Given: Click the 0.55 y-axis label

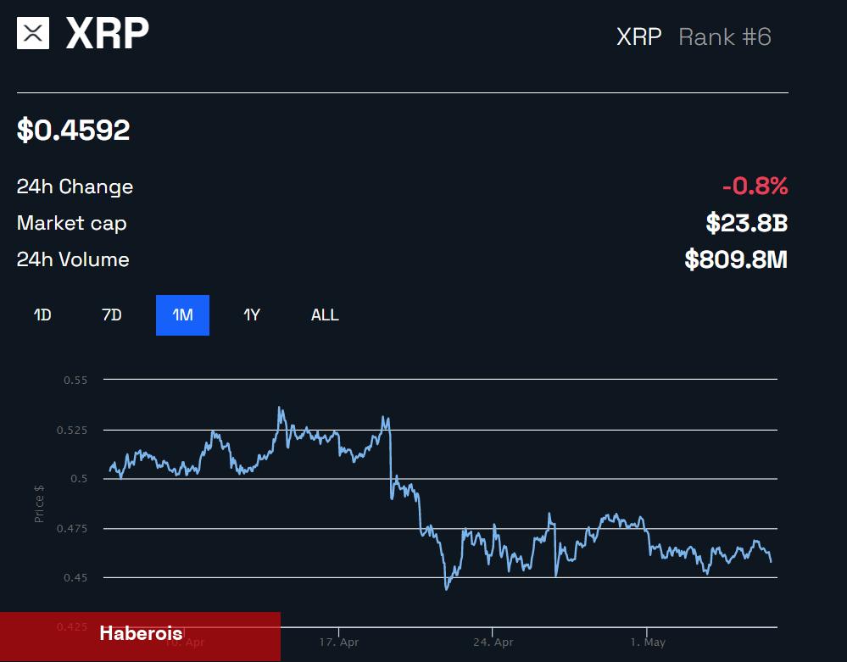Looking at the screenshot, I should click(x=75, y=380).
